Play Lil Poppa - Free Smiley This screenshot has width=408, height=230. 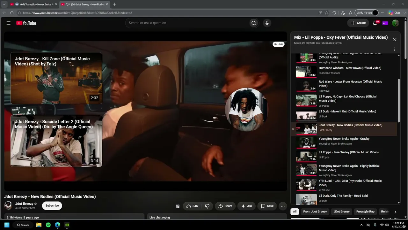[344, 156]
